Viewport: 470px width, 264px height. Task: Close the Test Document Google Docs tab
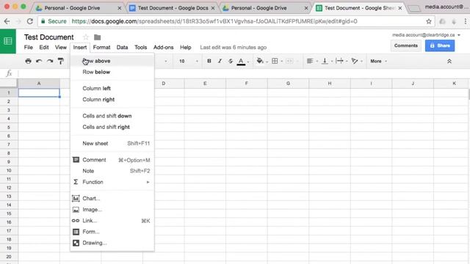(213, 8)
